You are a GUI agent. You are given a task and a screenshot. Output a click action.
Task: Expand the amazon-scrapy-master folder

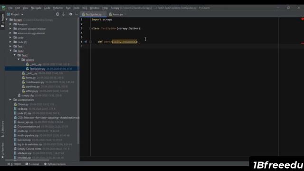click(x=10, y=33)
